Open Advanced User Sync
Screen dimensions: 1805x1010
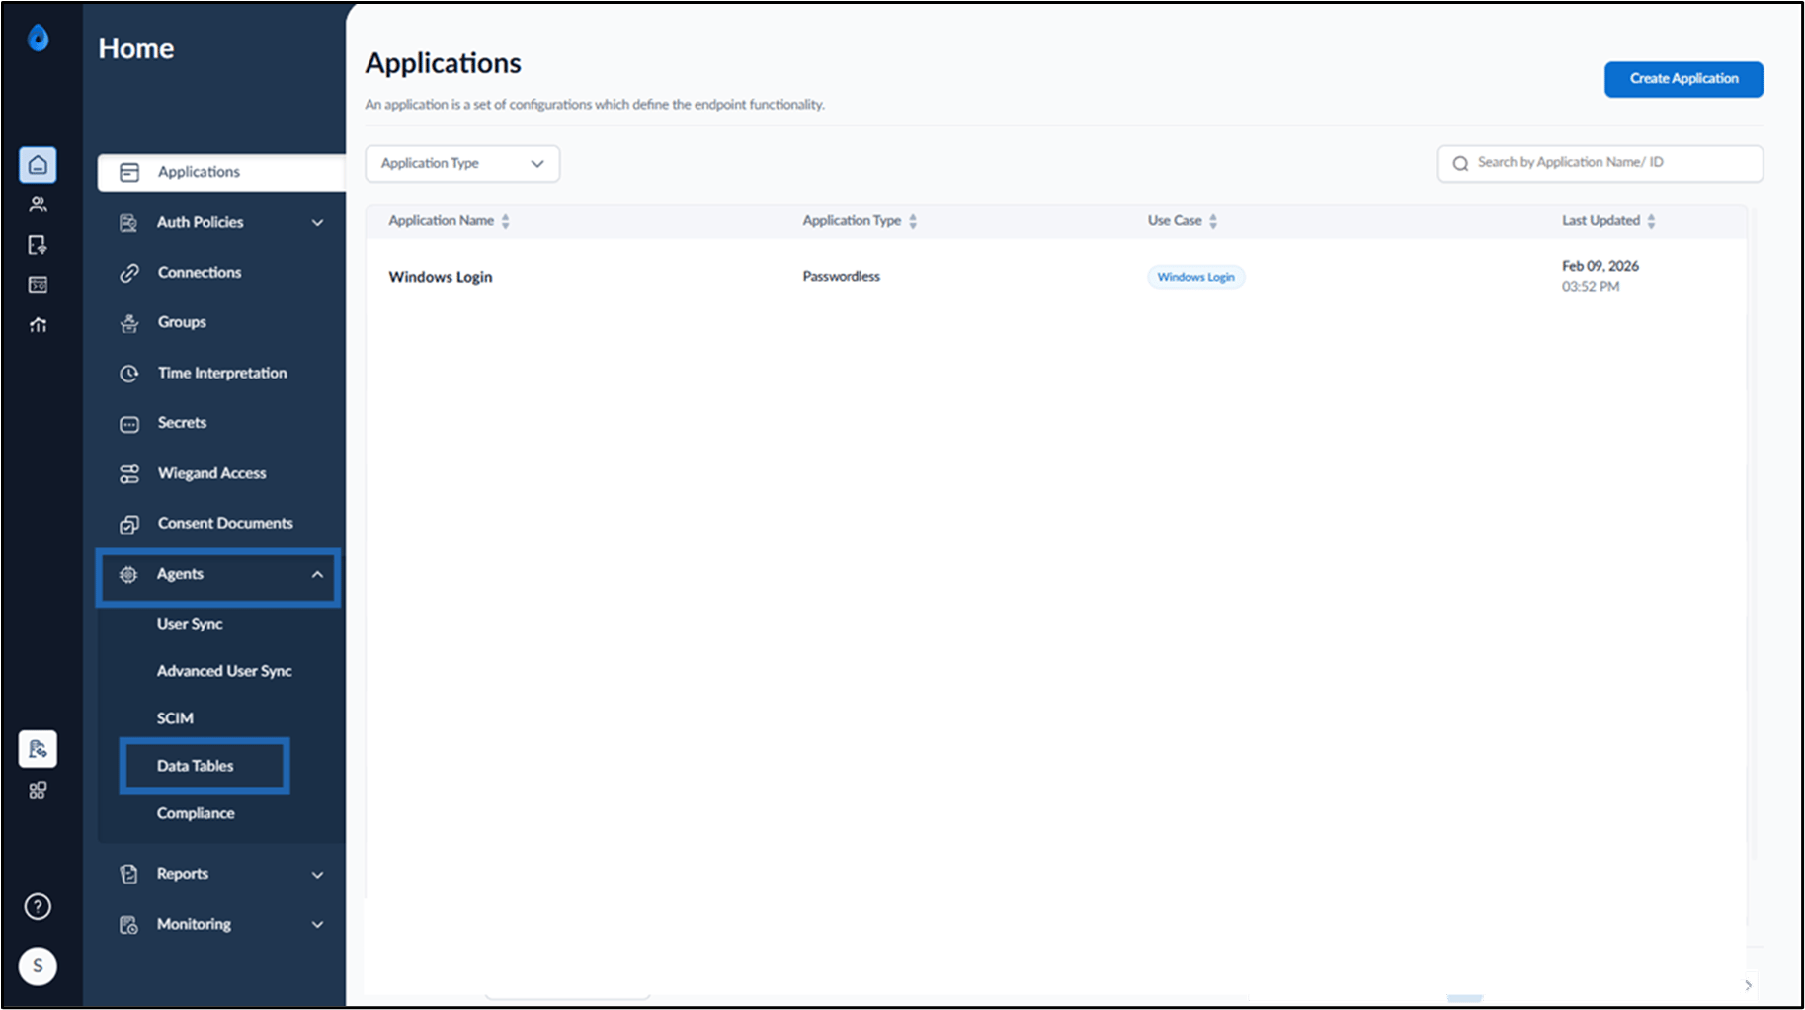coord(224,671)
